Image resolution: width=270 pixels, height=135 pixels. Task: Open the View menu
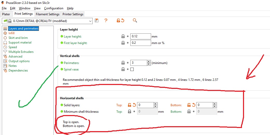click(x=37, y=8)
